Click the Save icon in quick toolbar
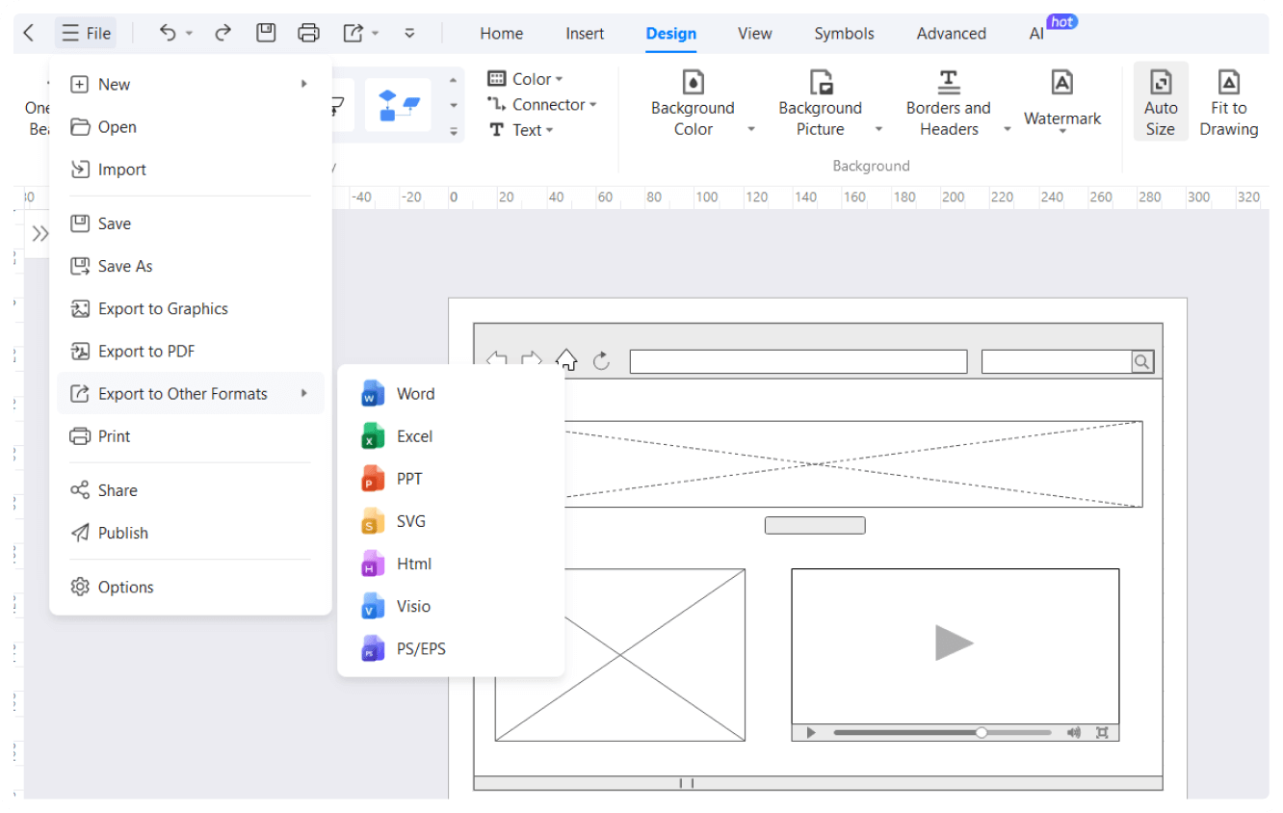This screenshot has width=1283, height=813. coord(266,33)
